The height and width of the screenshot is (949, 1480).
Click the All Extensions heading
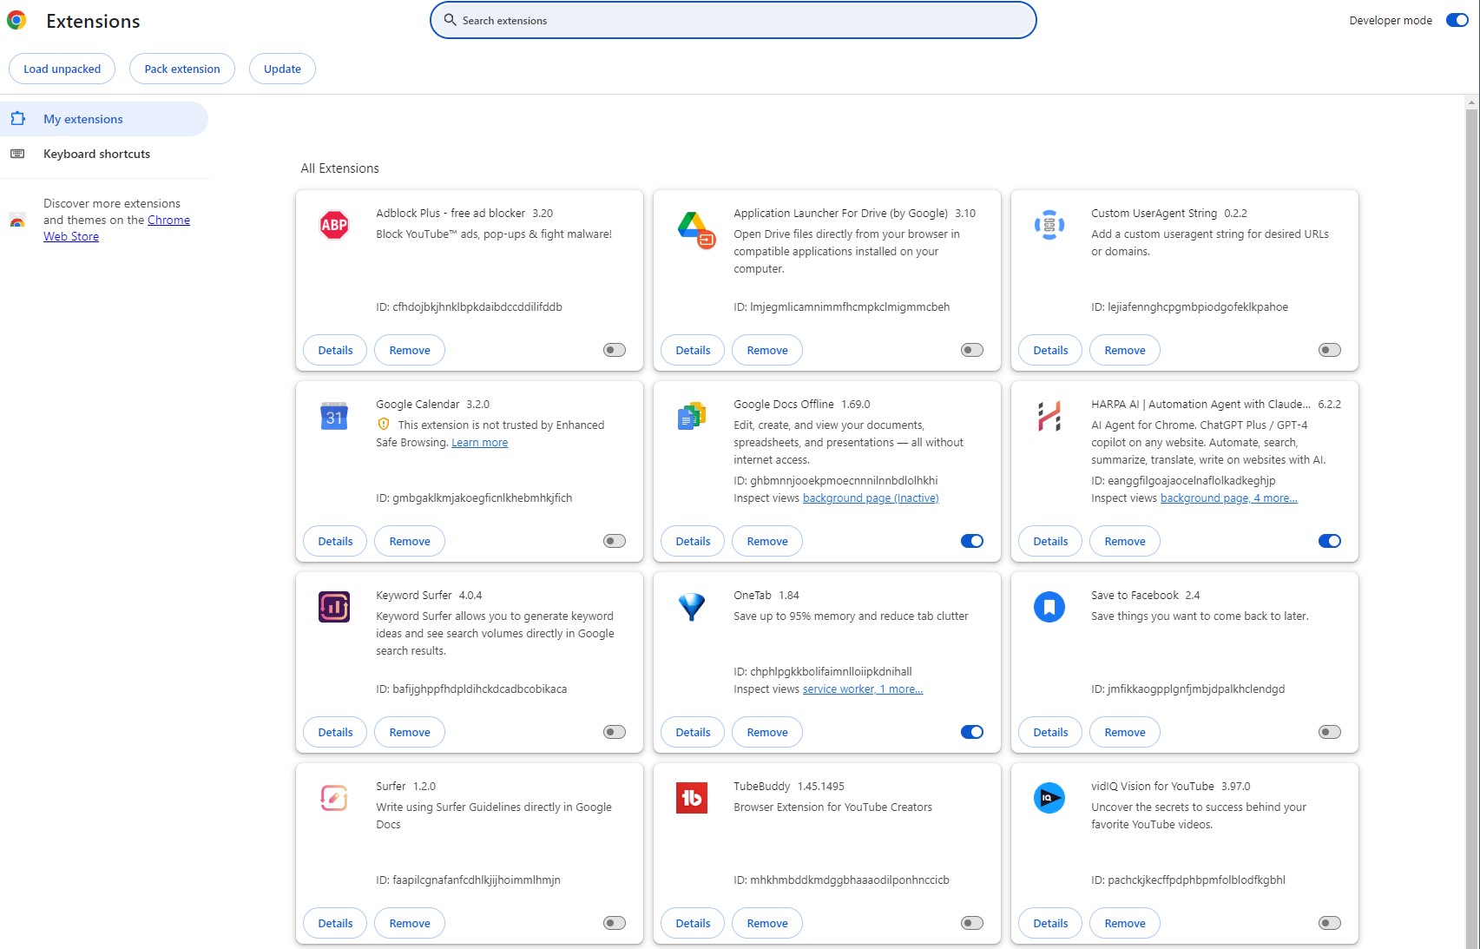[339, 168]
